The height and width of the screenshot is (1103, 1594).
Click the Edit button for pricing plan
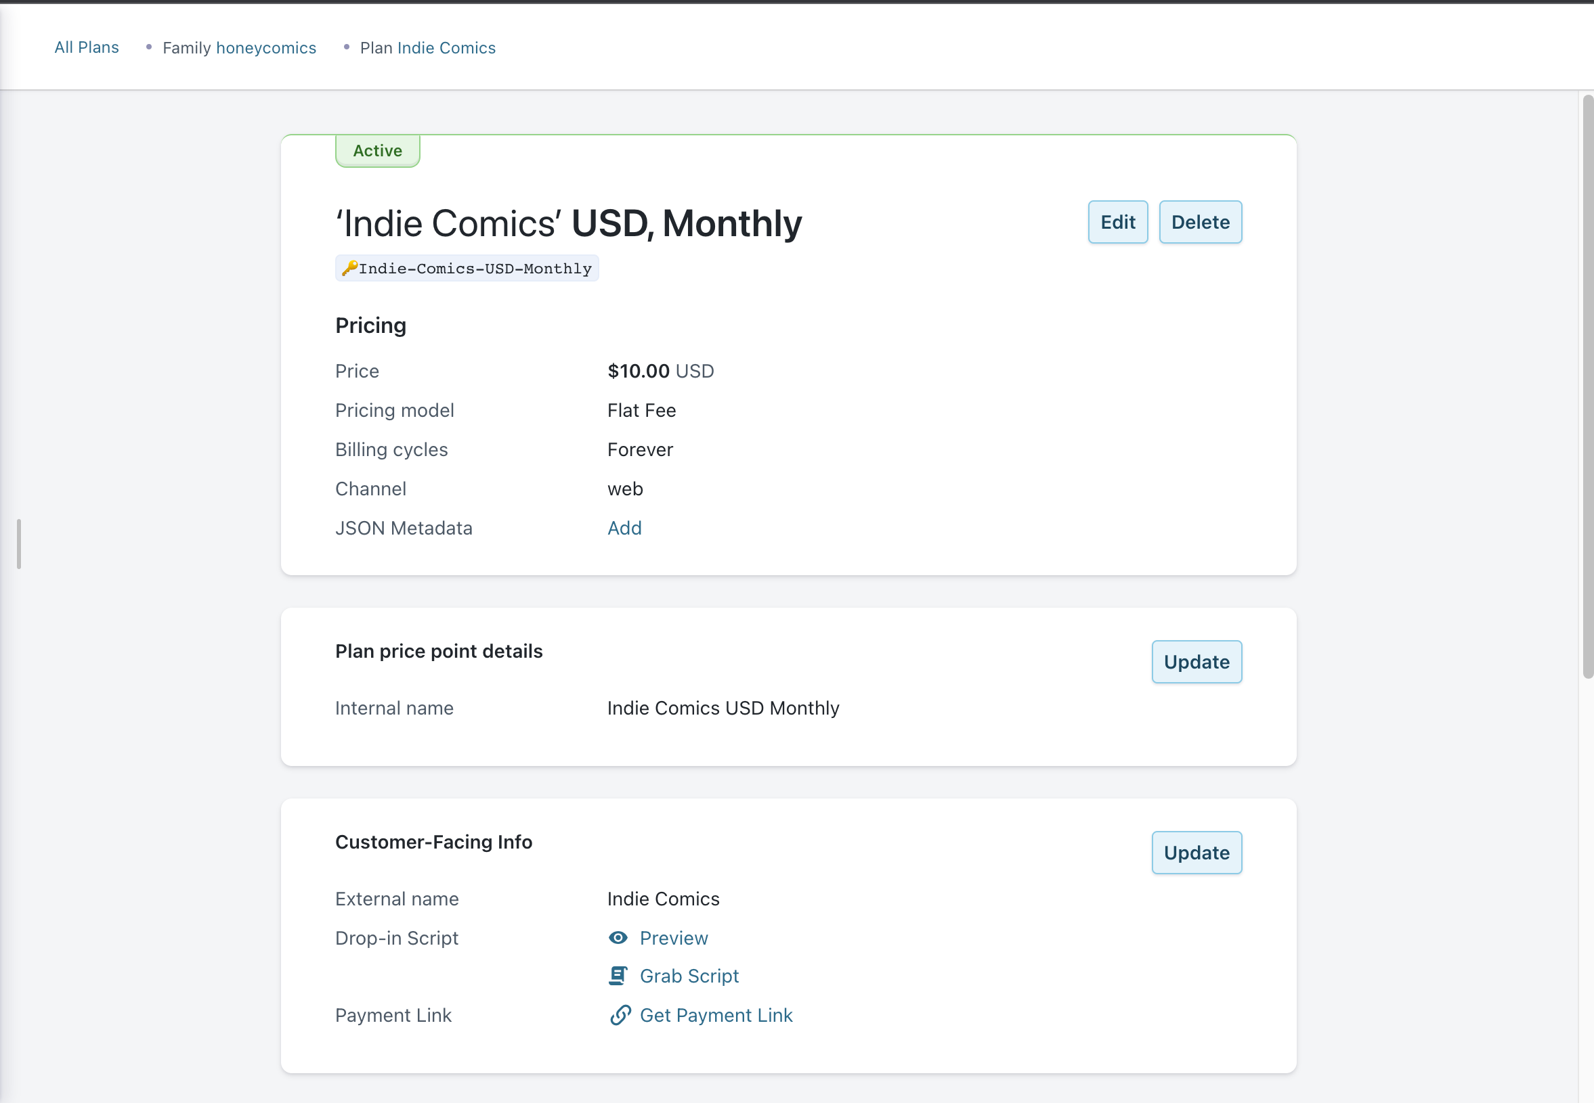click(x=1115, y=221)
